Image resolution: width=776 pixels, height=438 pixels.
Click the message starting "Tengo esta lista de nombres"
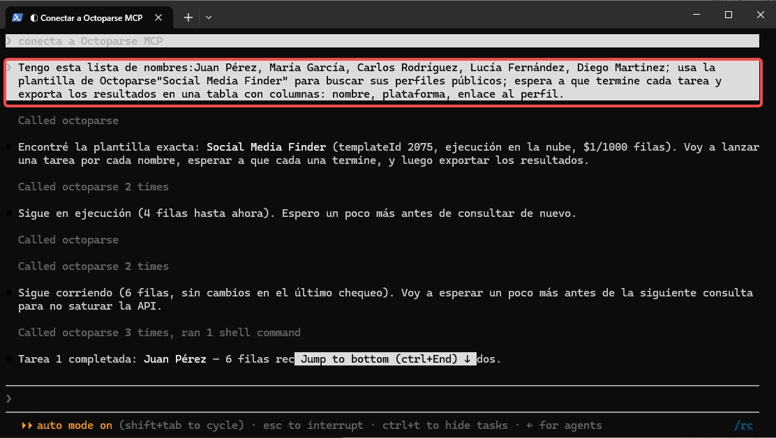[x=383, y=81]
